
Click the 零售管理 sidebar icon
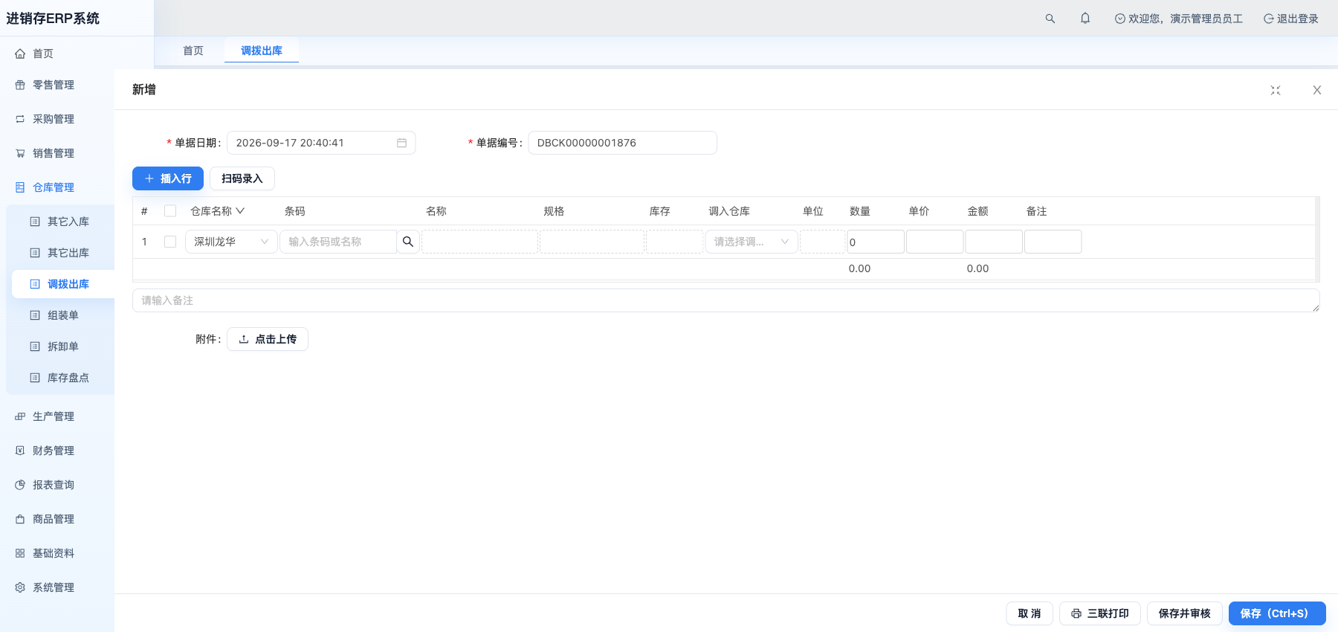pos(20,85)
